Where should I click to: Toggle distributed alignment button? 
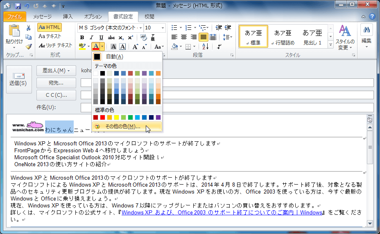coord(213,37)
